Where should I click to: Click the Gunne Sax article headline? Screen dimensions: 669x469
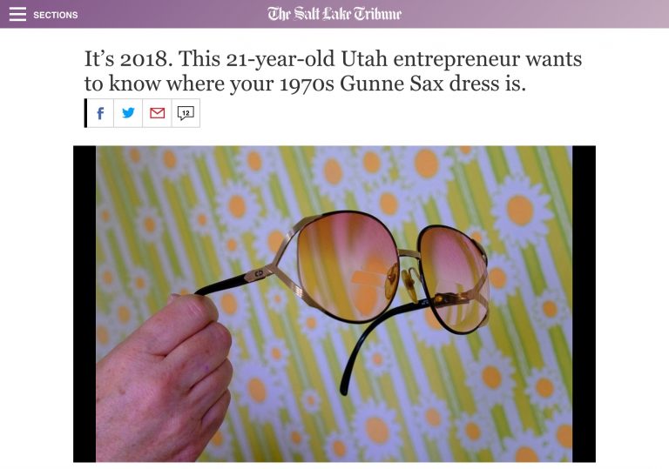click(333, 70)
